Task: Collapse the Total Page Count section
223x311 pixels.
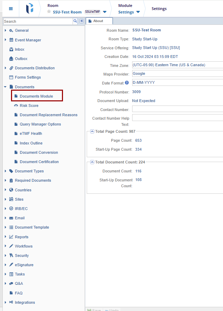Action: point(92,131)
